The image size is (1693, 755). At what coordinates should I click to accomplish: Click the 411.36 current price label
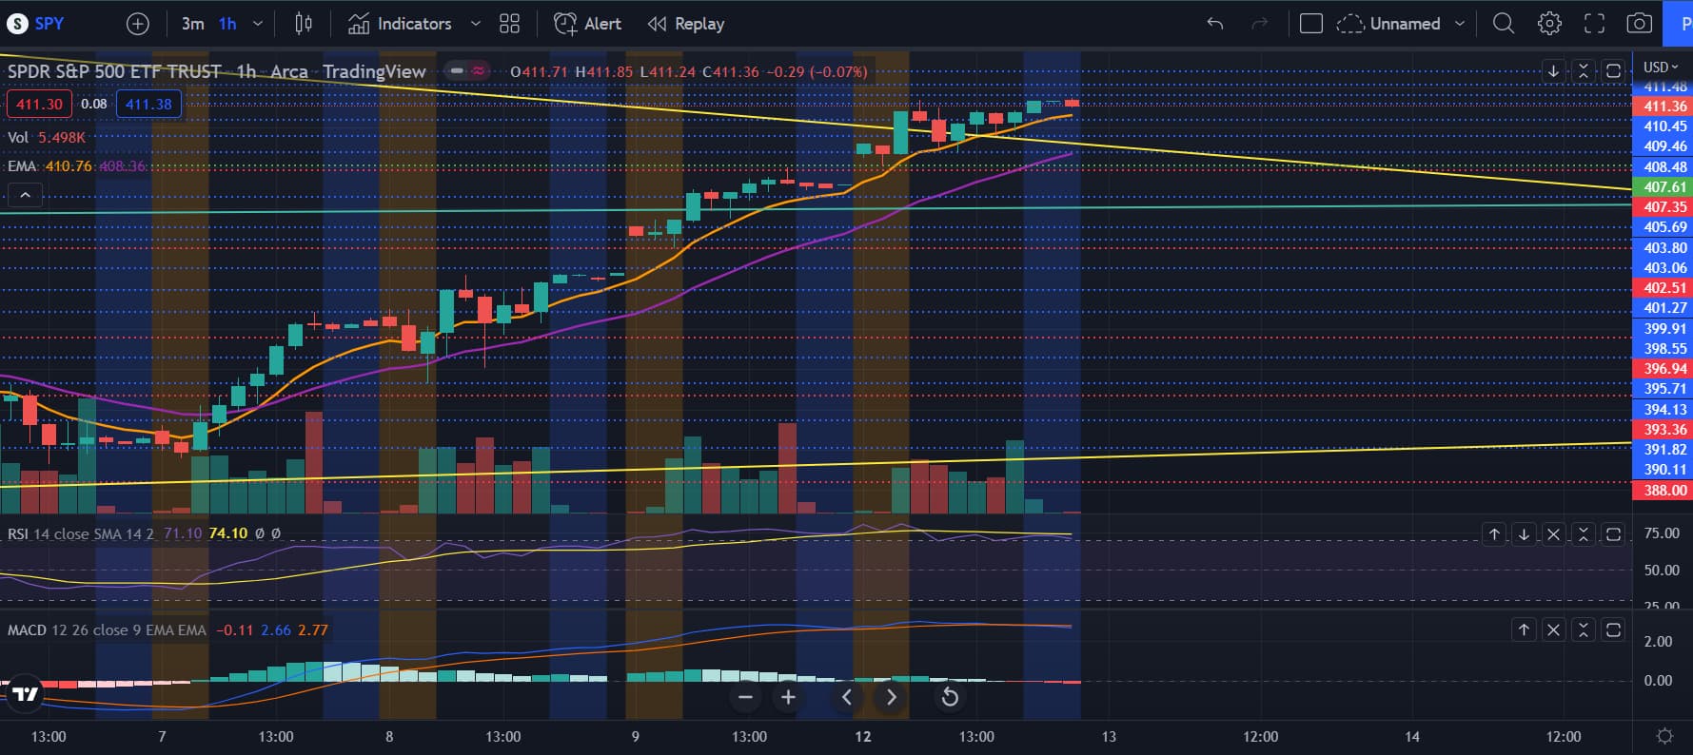pos(1662,106)
